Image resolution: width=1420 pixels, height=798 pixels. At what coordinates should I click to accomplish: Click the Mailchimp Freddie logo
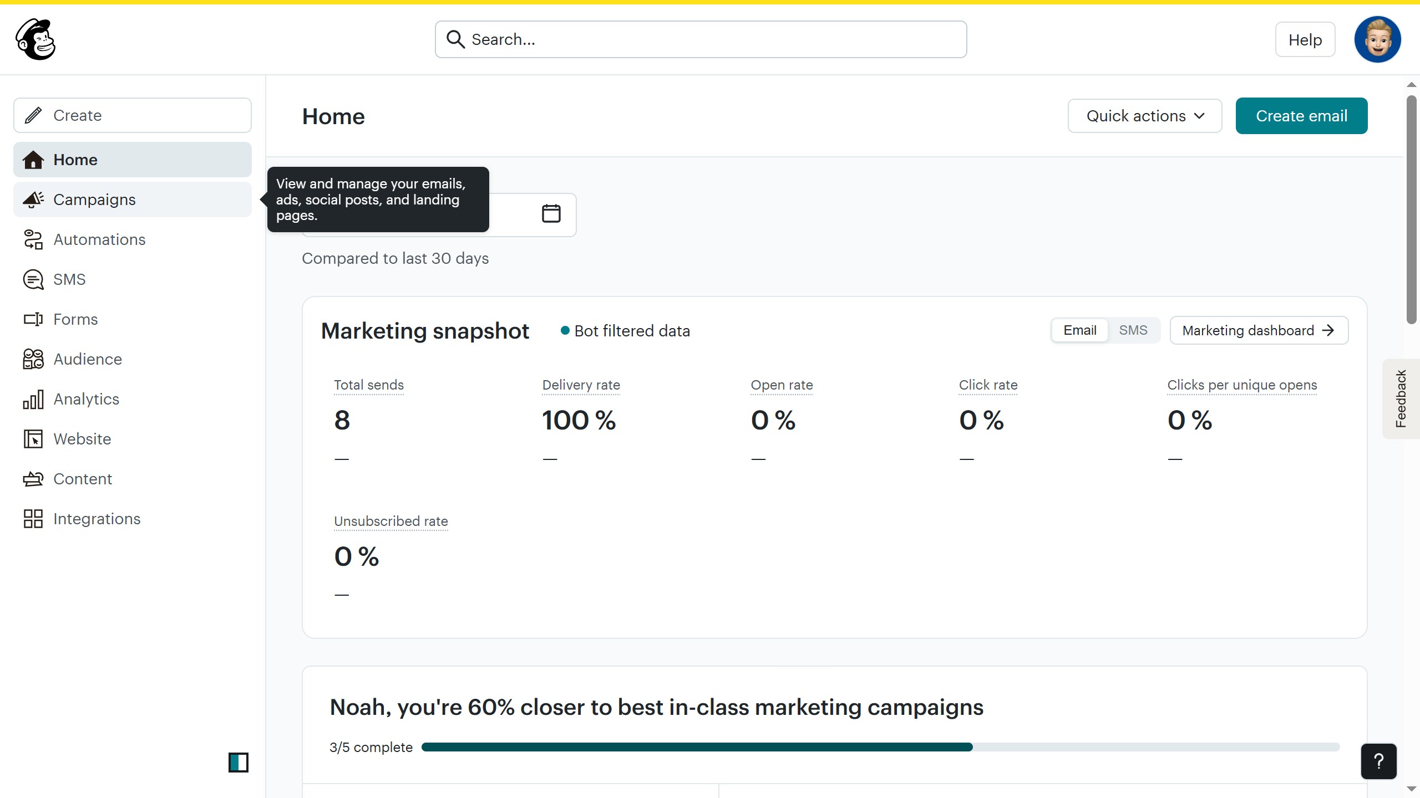click(36, 39)
